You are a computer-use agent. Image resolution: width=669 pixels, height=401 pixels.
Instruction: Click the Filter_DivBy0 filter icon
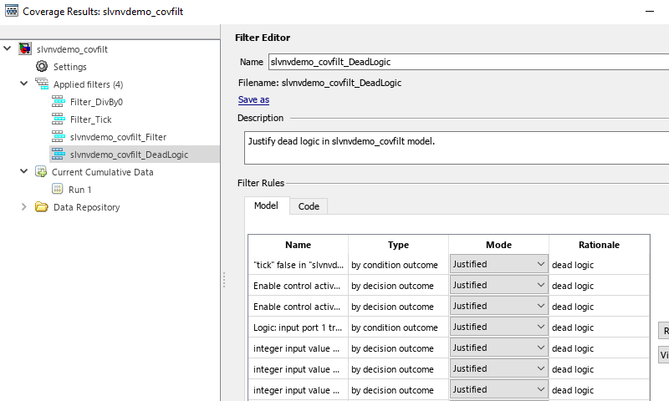58,102
